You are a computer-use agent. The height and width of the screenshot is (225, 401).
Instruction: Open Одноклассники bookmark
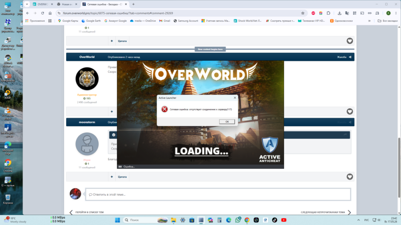341,21
